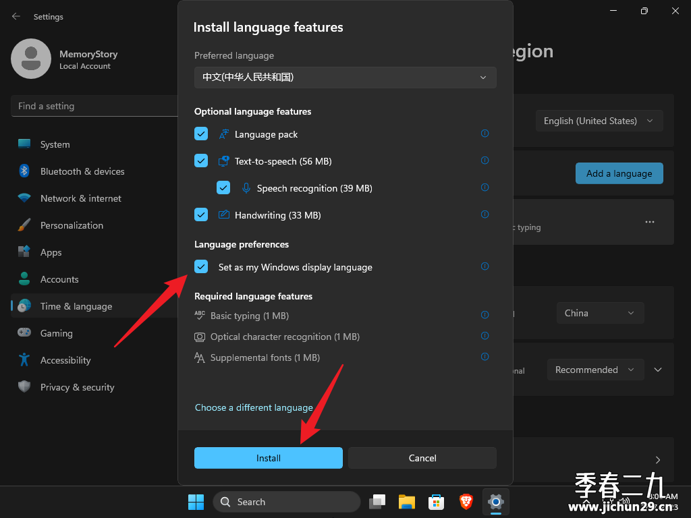Click info icon for Handwriting
691x518 pixels.
coord(485,214)
